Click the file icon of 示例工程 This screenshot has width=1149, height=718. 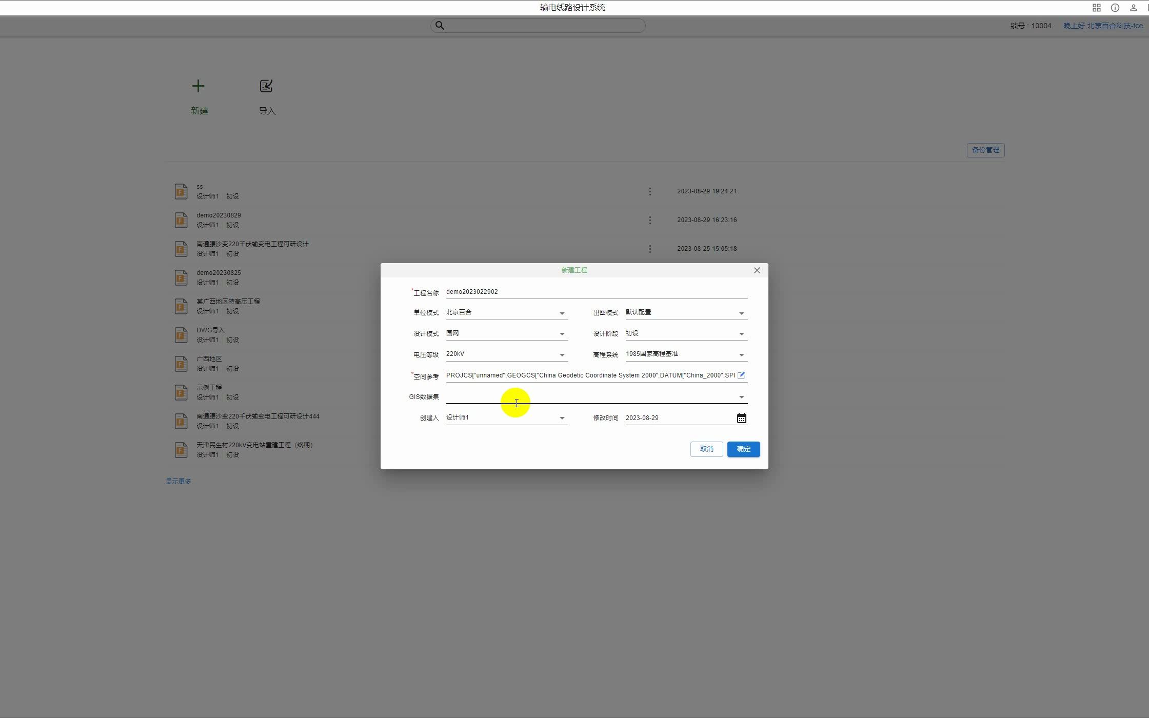coord(181,392)
